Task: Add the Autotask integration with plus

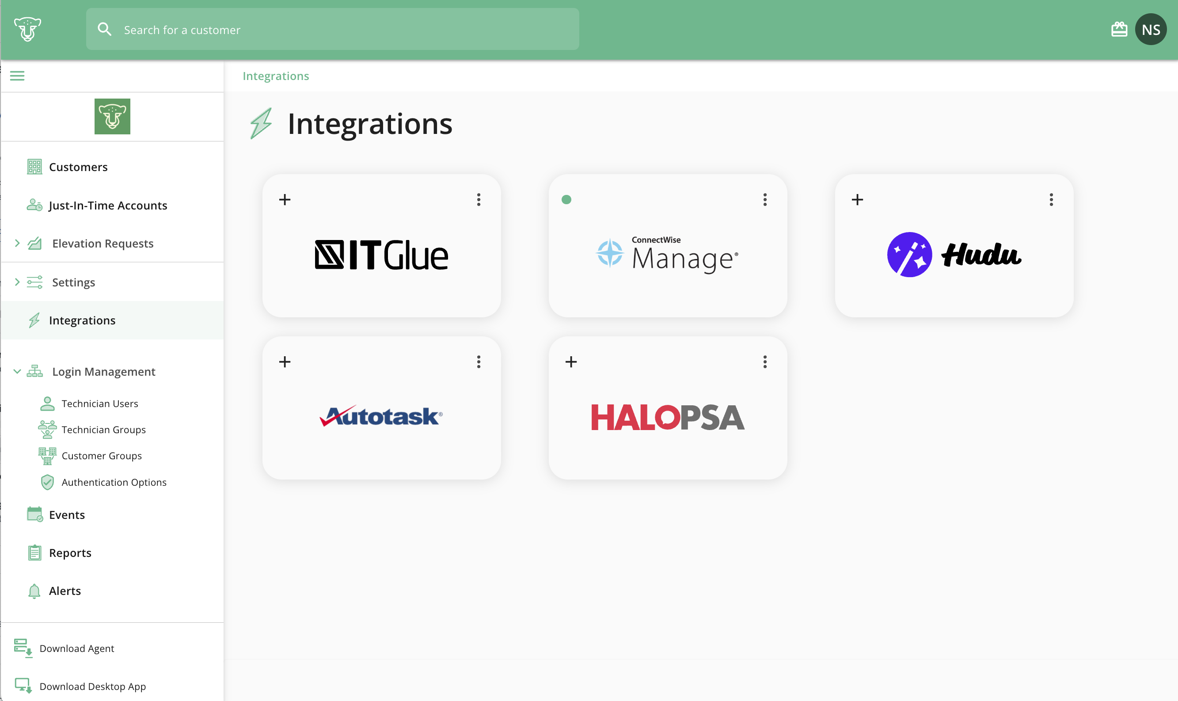Action: 285,362
